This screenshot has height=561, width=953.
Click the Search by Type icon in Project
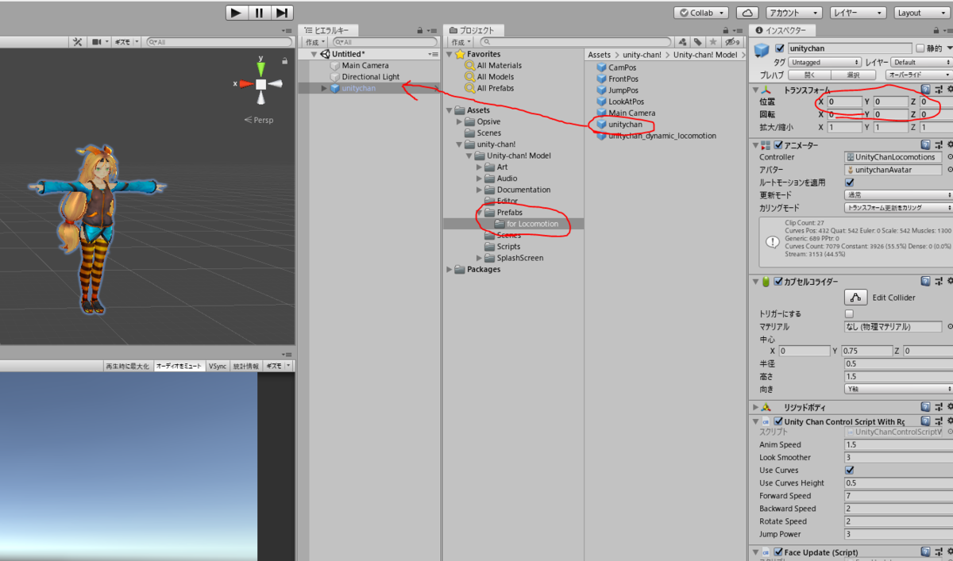682,42
